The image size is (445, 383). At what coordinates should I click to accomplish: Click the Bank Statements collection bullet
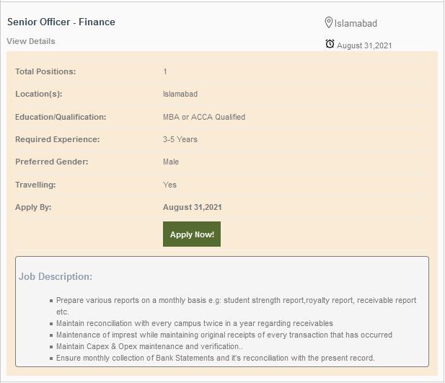tap(216, 358)
